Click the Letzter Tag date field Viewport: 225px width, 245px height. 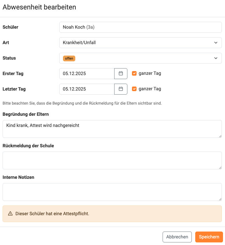86,89
